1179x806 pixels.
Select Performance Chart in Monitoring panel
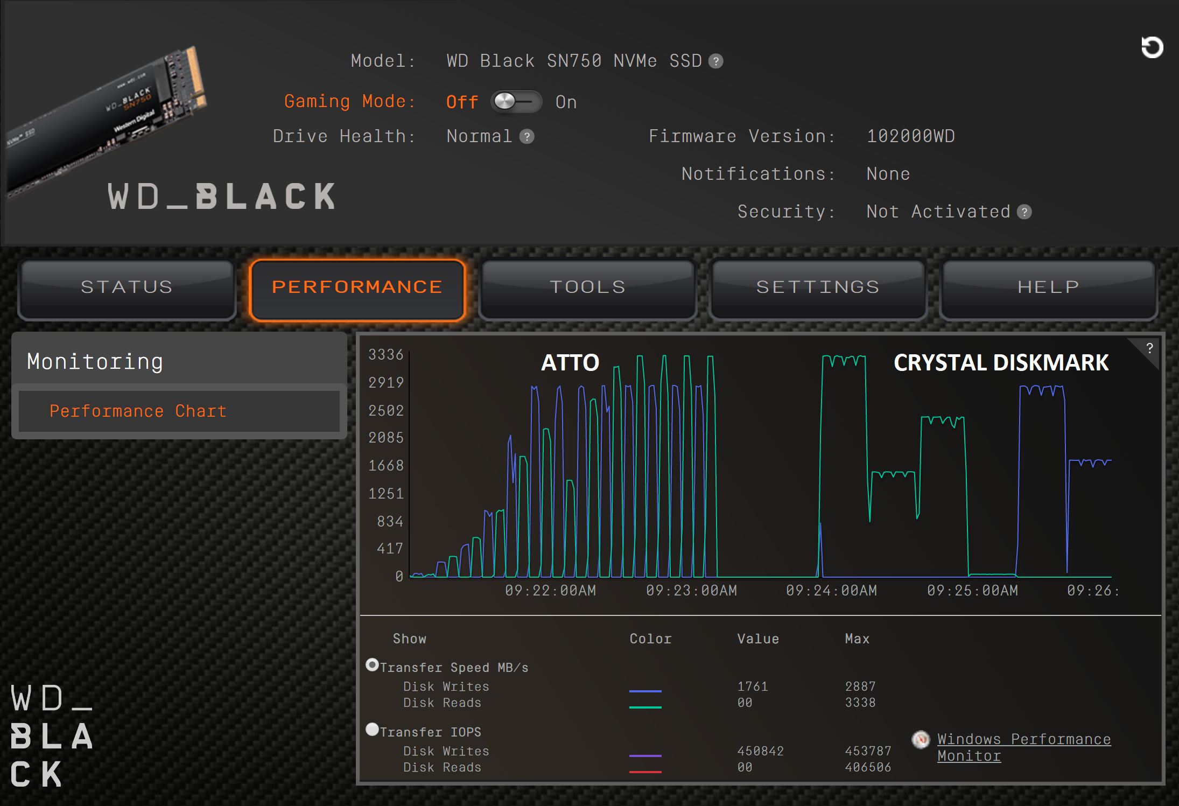[x=138, y=411]
